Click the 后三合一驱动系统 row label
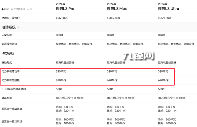 [x=12, y=121]
